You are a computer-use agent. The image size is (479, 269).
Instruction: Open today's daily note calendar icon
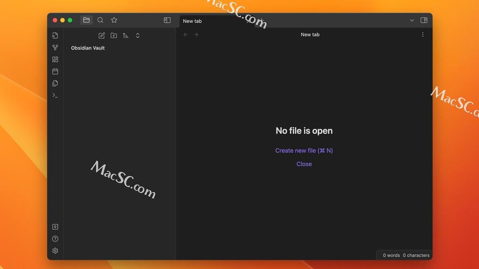tap(55, 72)
